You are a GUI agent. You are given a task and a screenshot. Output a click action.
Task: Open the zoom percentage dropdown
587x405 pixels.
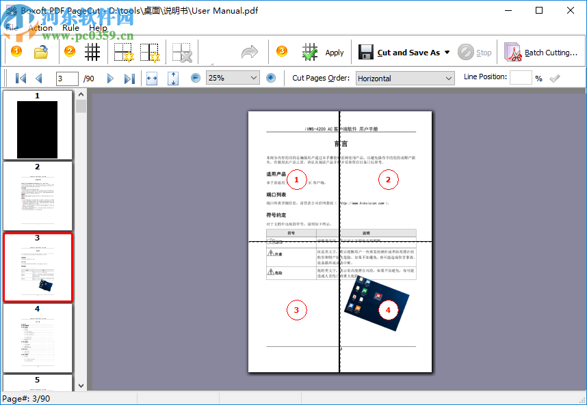point(253,78)
